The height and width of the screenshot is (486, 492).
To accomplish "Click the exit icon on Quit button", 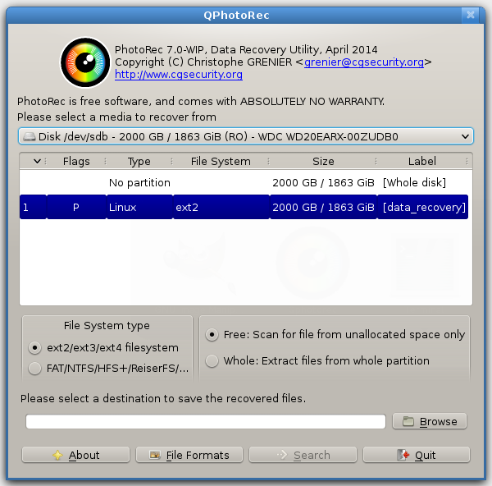I will click(403, 455).
